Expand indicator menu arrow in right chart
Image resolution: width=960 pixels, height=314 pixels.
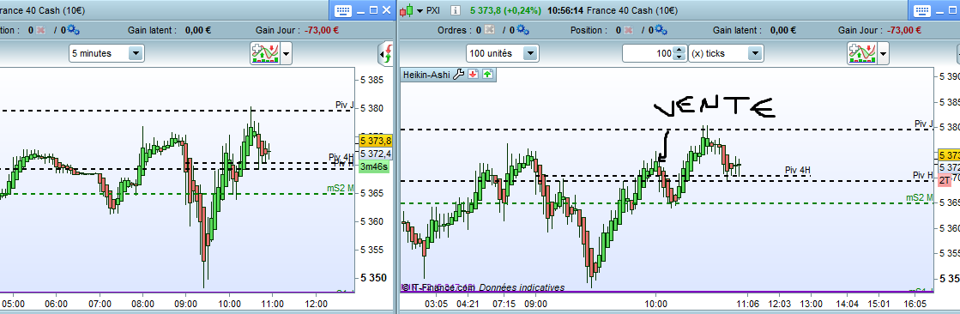point(883,53)
